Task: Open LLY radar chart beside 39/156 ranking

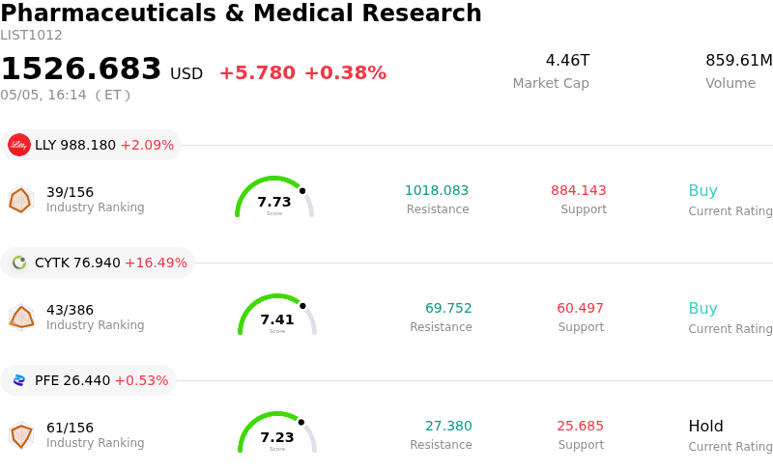Action: (x=20, y=200)
